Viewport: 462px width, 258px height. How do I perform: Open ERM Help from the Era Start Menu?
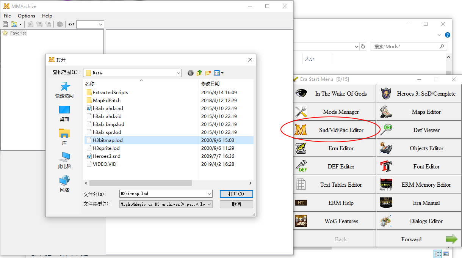335,203
